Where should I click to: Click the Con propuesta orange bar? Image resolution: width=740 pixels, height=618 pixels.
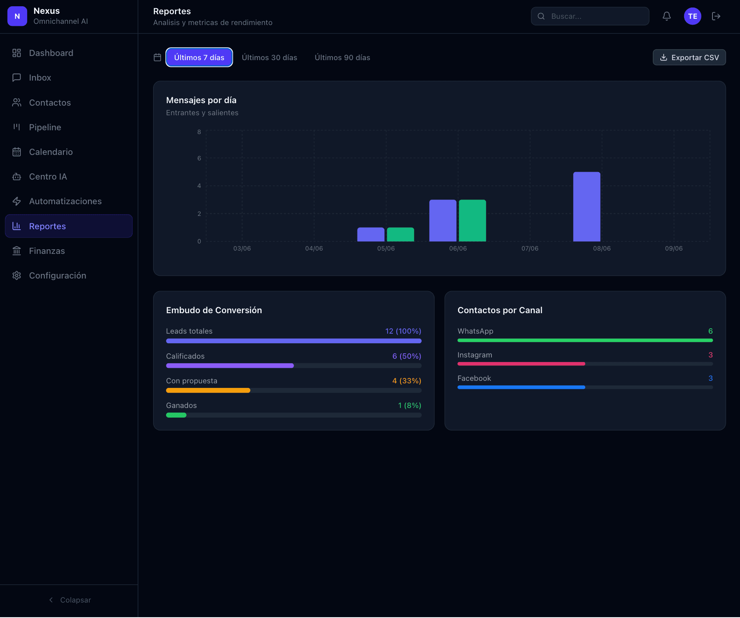208,390
